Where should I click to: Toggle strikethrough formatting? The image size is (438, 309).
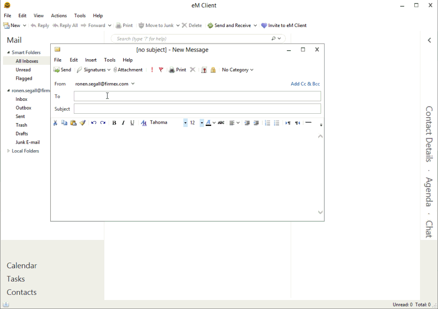221,123
